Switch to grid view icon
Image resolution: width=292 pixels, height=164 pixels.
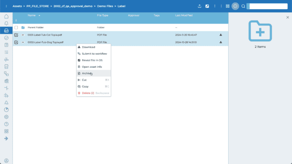228,6
